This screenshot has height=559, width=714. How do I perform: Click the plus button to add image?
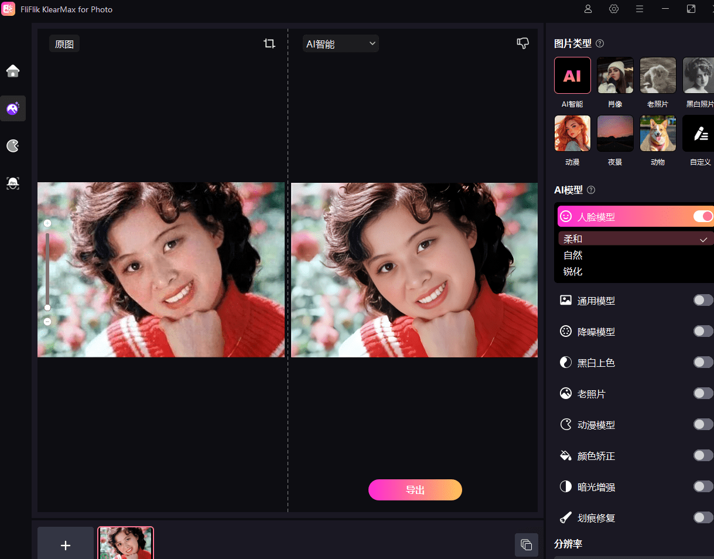66,545
